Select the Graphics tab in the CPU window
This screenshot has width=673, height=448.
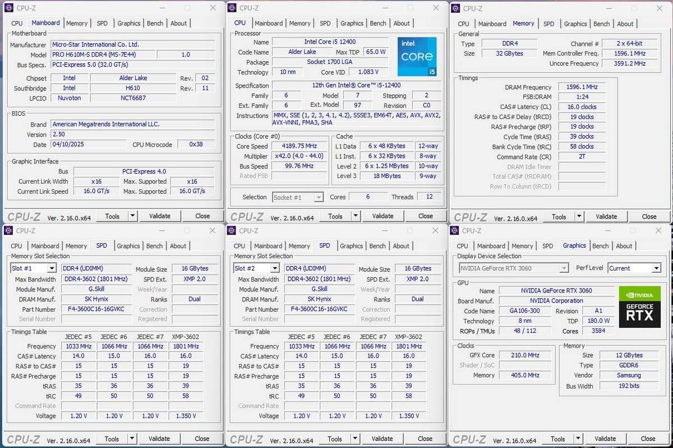point(352,23)
